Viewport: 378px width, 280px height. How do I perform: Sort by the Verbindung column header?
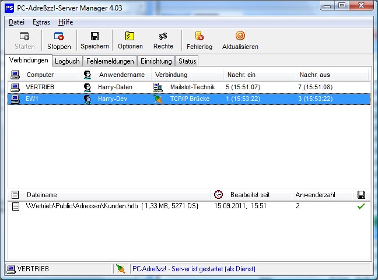(187, 75)
